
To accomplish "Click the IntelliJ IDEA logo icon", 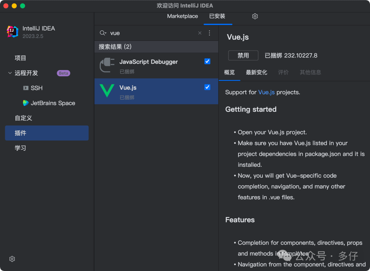I will coord(13,32).
